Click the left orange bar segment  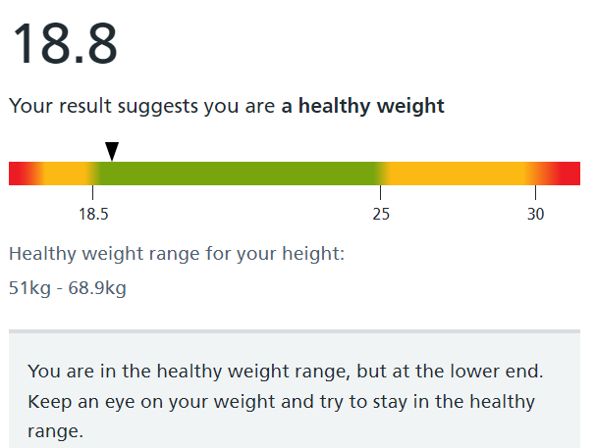[x=66, y=174]
